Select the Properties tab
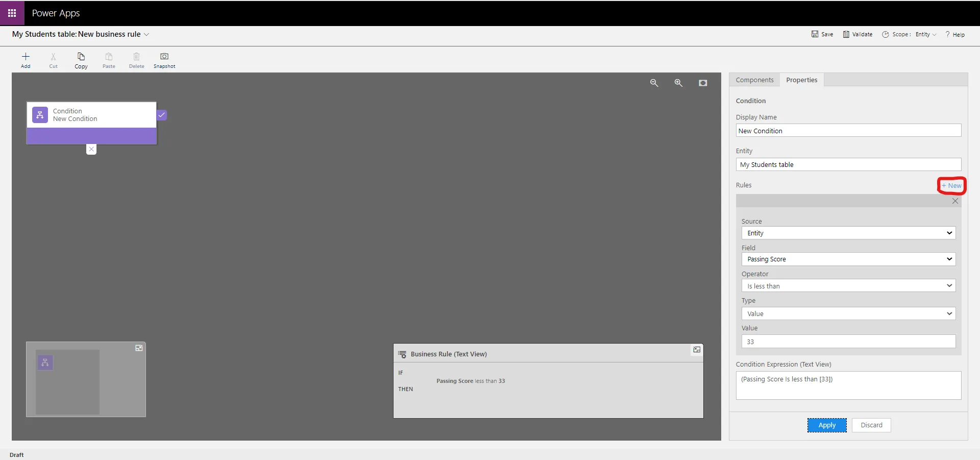 [x=801, y=80]
